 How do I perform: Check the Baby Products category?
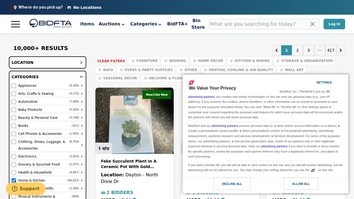(x=14, y=110)
